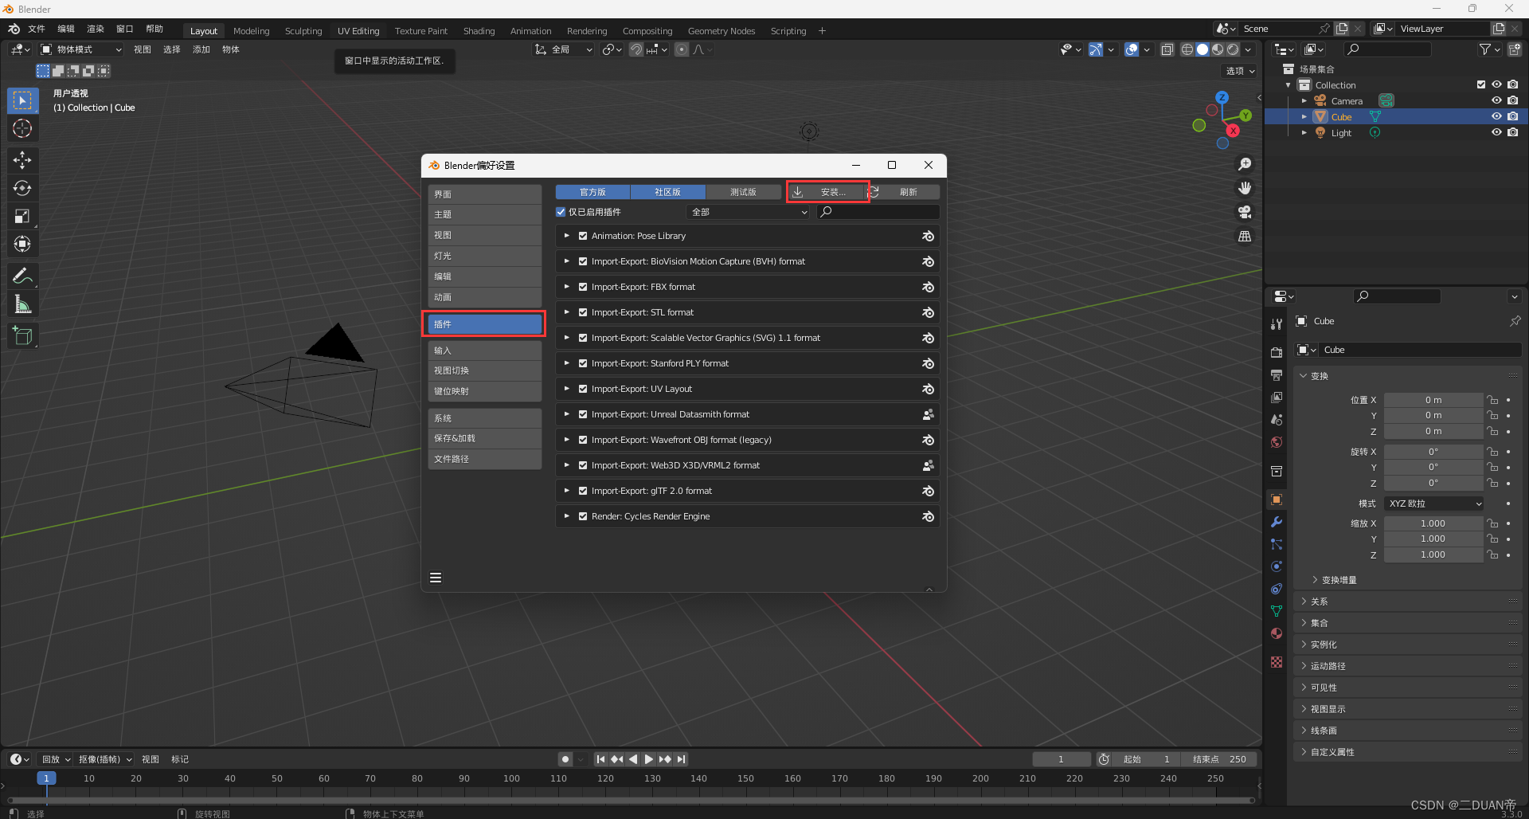The image size is (1529, 819).
Task: Expand the Import-Export: FBX format add-on details
Action: click(567, 287)
